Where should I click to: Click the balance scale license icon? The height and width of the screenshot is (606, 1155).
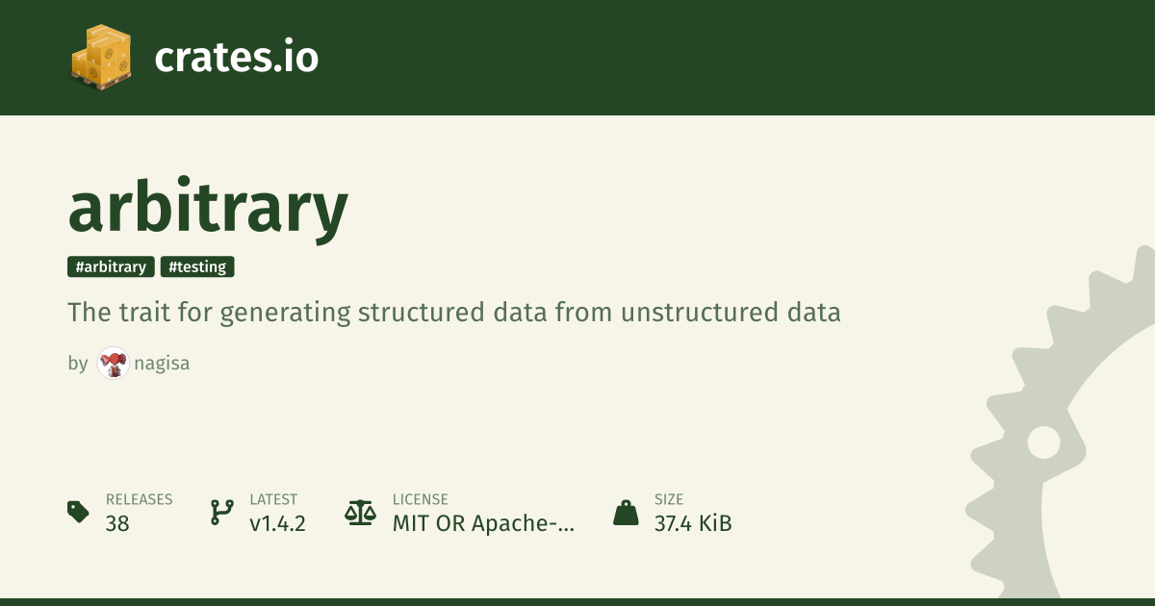pos(361,512)
